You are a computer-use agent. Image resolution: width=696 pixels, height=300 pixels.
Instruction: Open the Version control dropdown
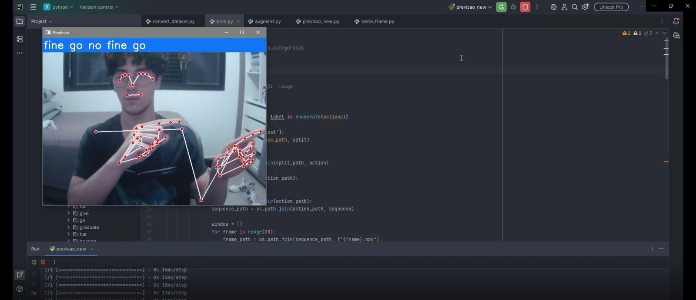pyautogui.click(x=99, y=7)
